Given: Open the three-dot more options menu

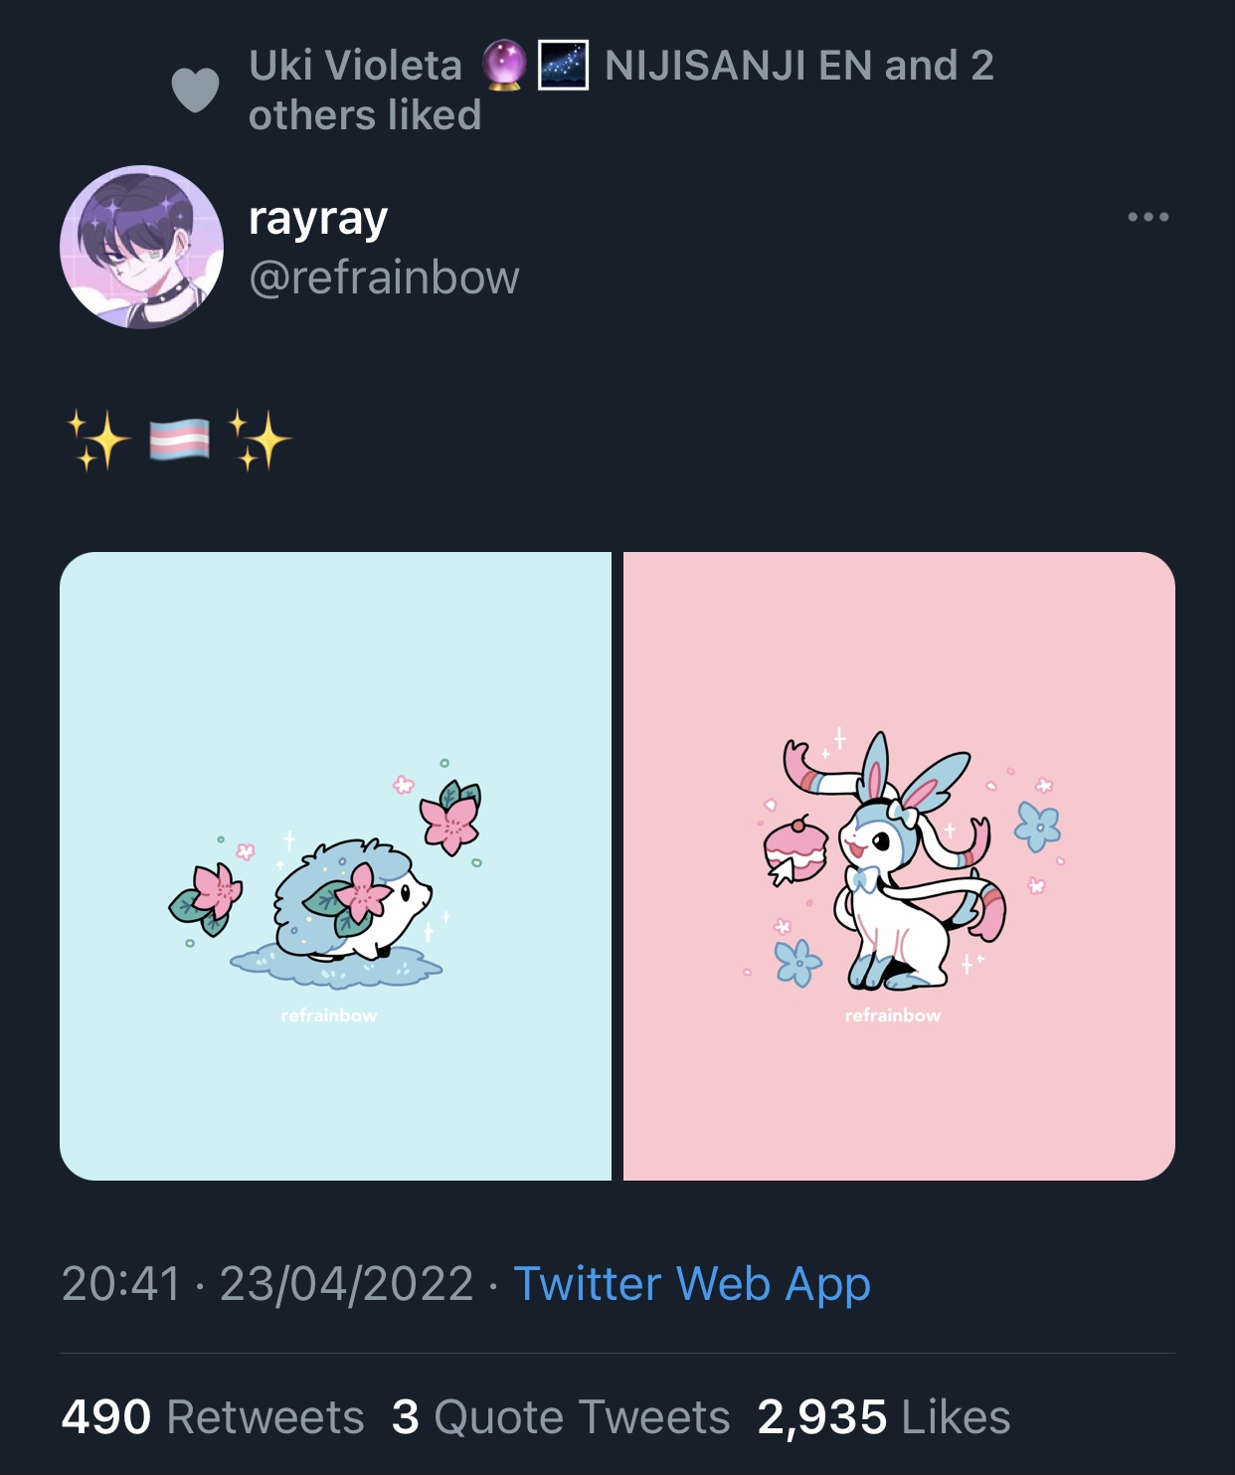Looking at the screenshot, I should click(x=1147, y=217).
